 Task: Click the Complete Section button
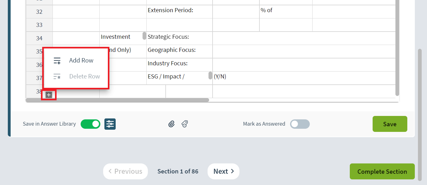(382, 172)
